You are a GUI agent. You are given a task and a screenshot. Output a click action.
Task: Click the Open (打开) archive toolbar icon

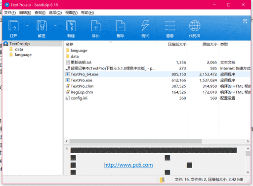pos(13,26)
